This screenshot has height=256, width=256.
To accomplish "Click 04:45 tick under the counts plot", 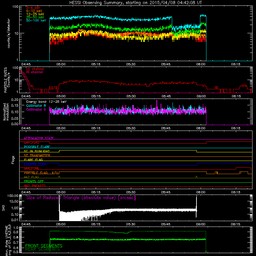I will pyautogui.click(x=26, y=64).
